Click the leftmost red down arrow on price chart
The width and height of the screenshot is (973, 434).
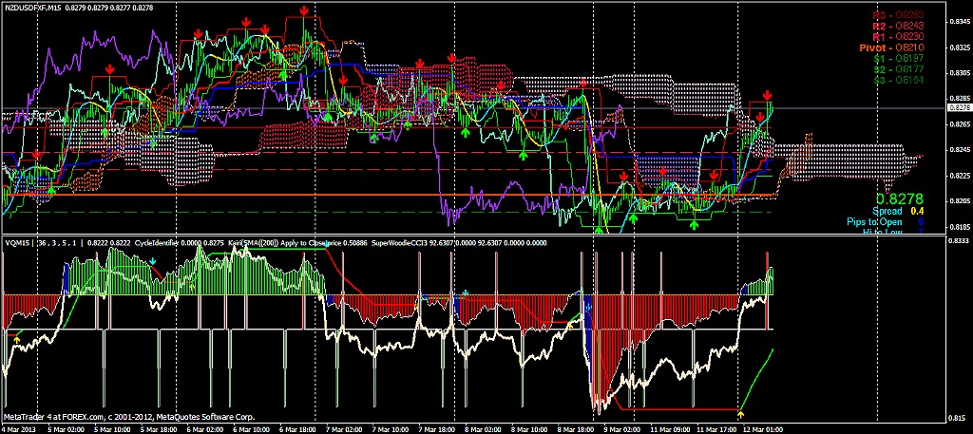pos(36,154)
